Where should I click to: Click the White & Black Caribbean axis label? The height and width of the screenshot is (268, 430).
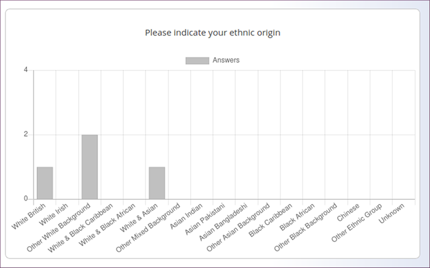[80, 228]
